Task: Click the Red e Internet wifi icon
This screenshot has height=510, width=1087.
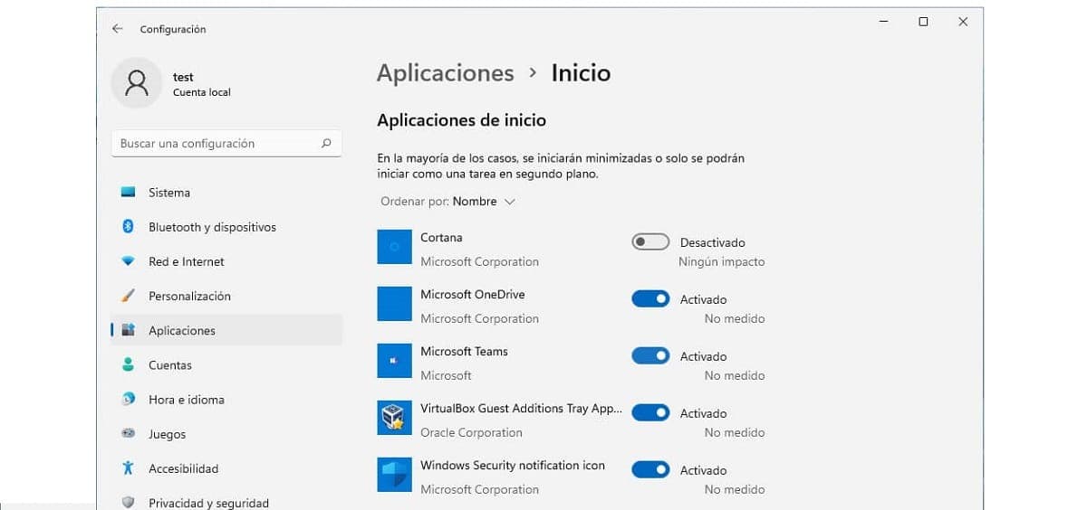Action: click(128, 261)
